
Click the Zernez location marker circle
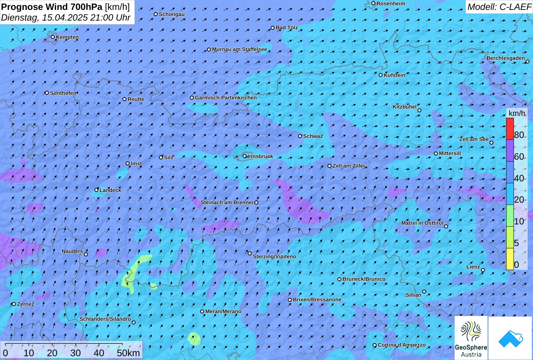(14, 304)
